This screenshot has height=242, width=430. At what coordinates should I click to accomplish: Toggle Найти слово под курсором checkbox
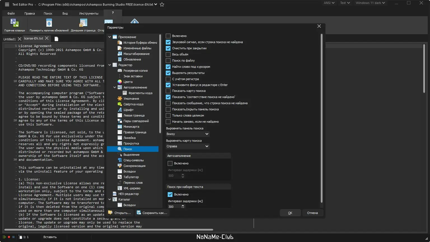point(168,67)
